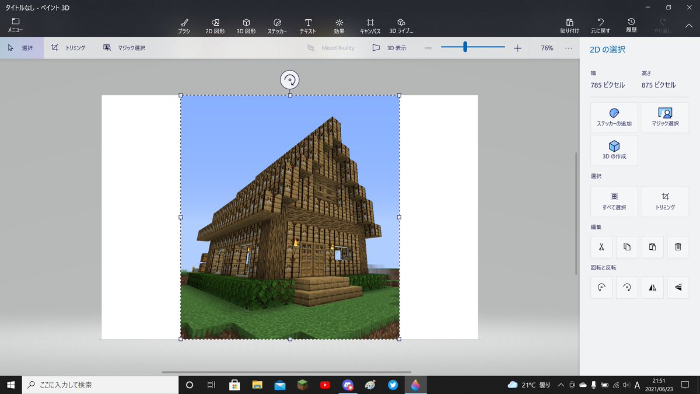
Task: Open Cortana circle in taskbar
Action: [189, 385]
